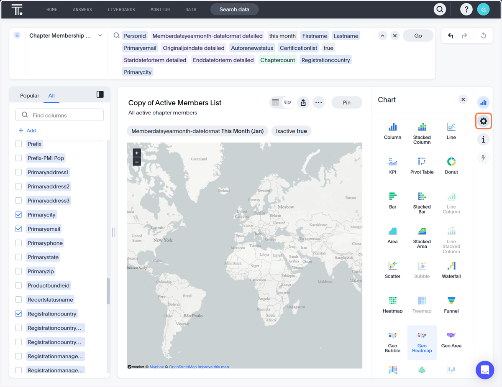Open the info icon in right rail

click(x=483, y=140)
